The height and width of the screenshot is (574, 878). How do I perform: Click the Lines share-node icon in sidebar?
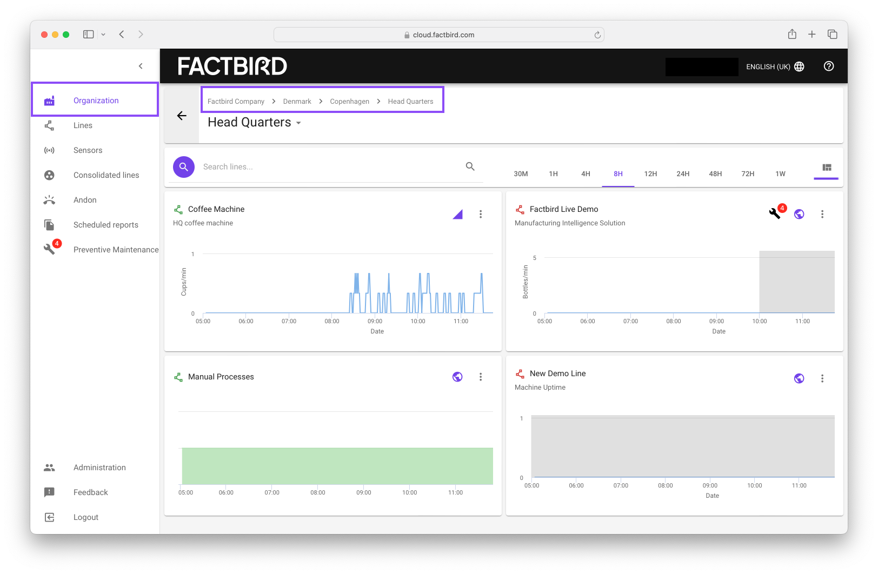[49, 125]
